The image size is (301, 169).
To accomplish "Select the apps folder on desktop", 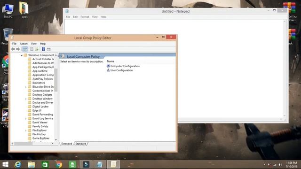I will coord(24,10).
